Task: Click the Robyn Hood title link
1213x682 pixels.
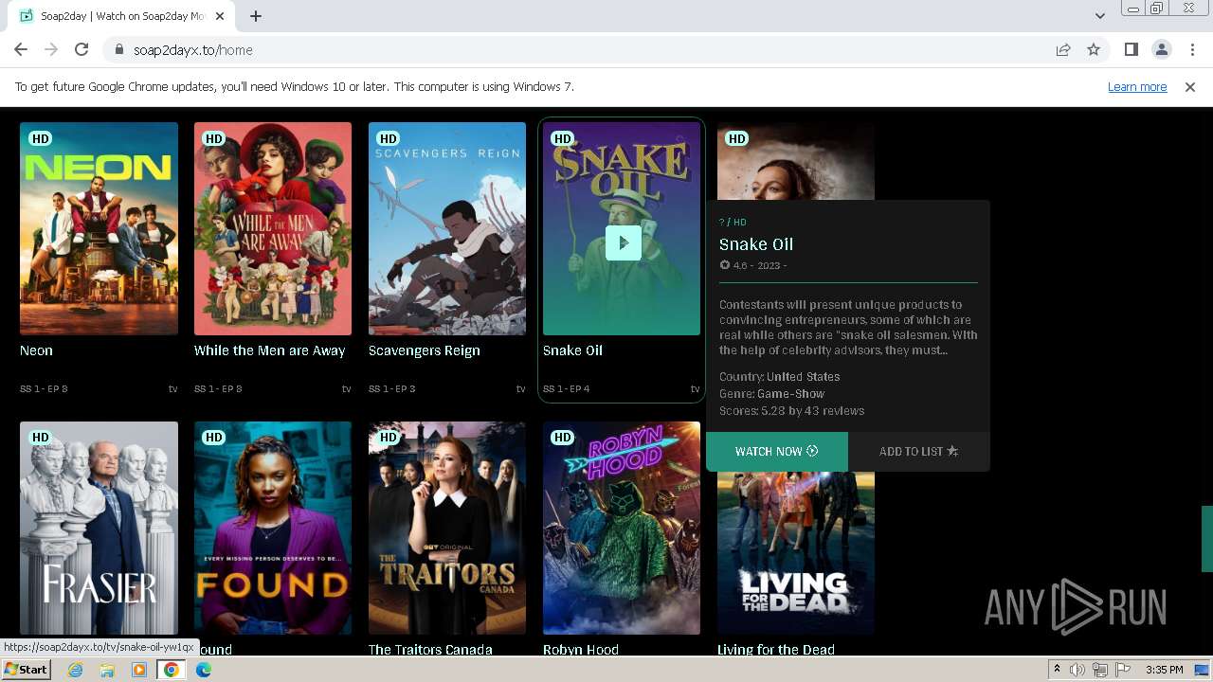Action: click(x=581, y=650)
